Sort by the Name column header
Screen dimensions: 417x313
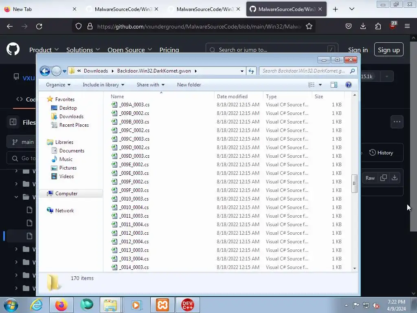pyautogui.click(x=117, y=96)
